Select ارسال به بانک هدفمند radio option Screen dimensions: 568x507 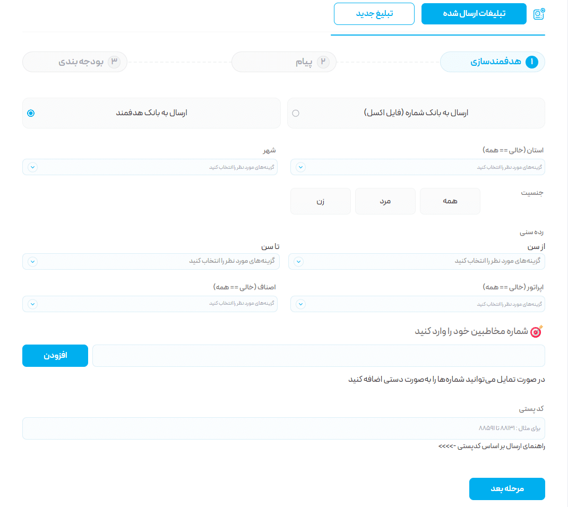pos(31,113)
